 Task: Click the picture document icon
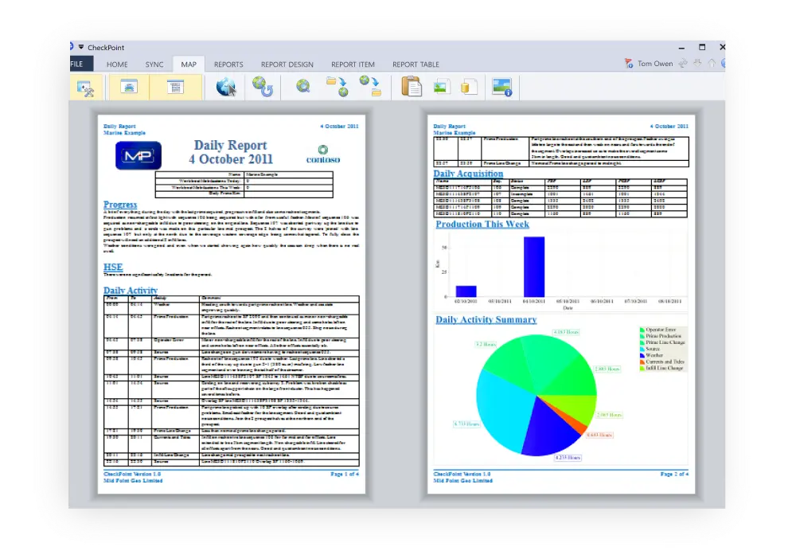pyautogui.click(x=440, y=87)
